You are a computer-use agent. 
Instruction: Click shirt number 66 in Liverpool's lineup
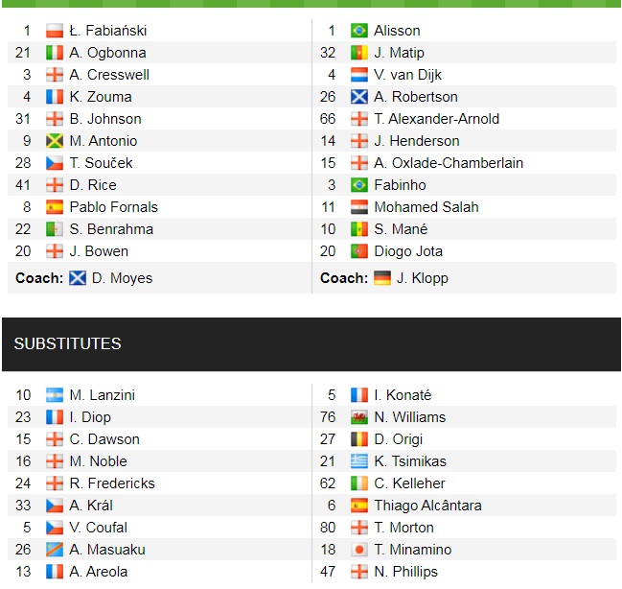pyautogui.click(x=328, y=119)
